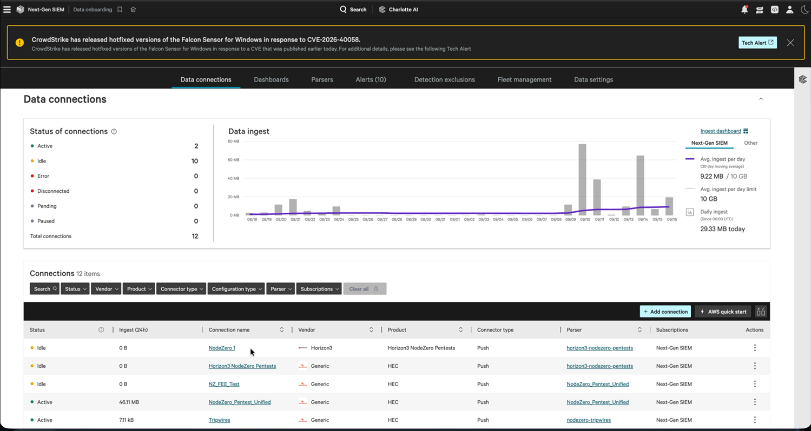Expand the Product filter dropdown
811x431 pixels.
point(139,289)
